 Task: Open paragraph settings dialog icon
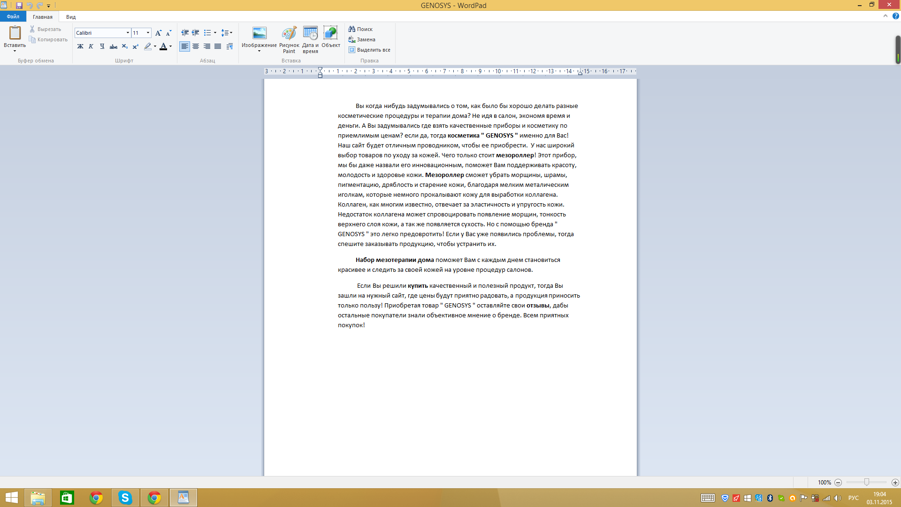(229, 46)
